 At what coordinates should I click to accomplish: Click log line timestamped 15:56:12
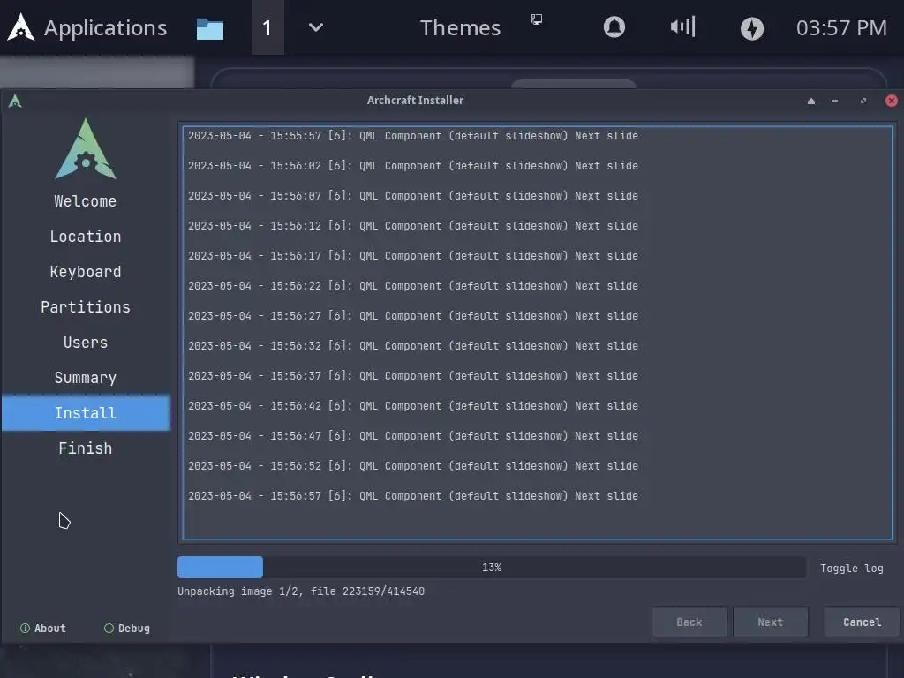click(x=413, y=226)
